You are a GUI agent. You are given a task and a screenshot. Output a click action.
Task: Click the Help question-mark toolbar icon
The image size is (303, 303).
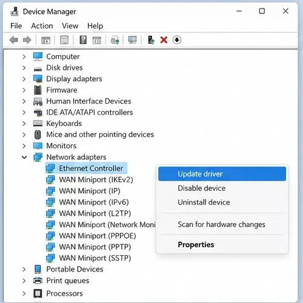[83, 40]
